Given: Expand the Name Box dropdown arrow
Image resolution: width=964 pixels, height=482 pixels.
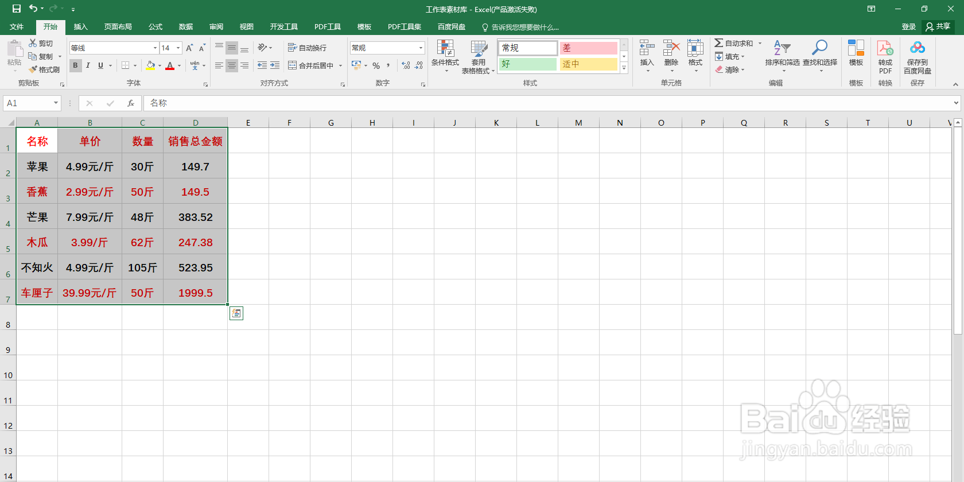Looking at the screenshot, I should 56,103.
